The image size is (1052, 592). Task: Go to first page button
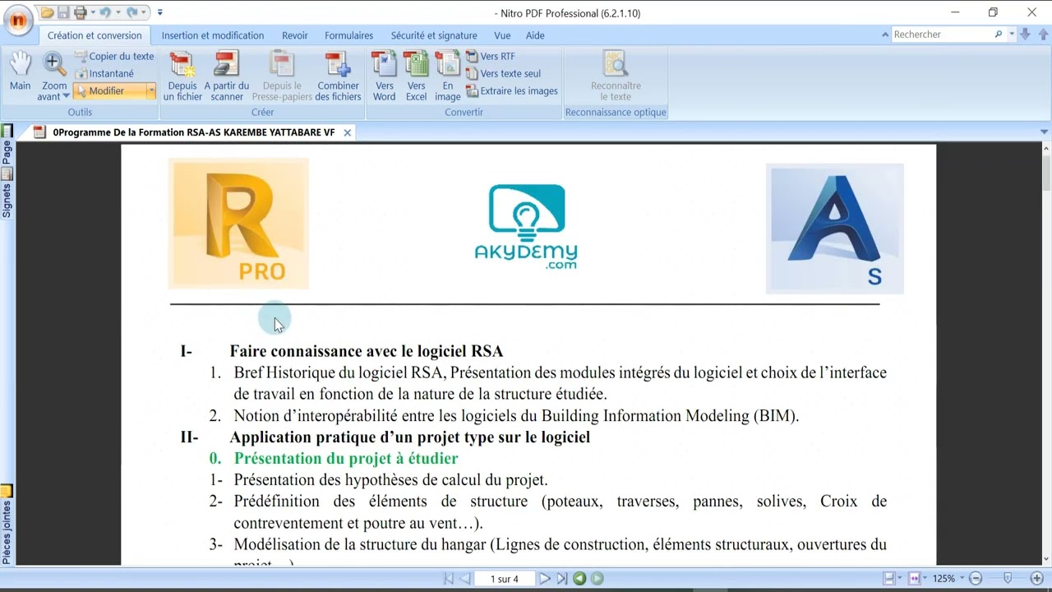[x=448, y=579]
